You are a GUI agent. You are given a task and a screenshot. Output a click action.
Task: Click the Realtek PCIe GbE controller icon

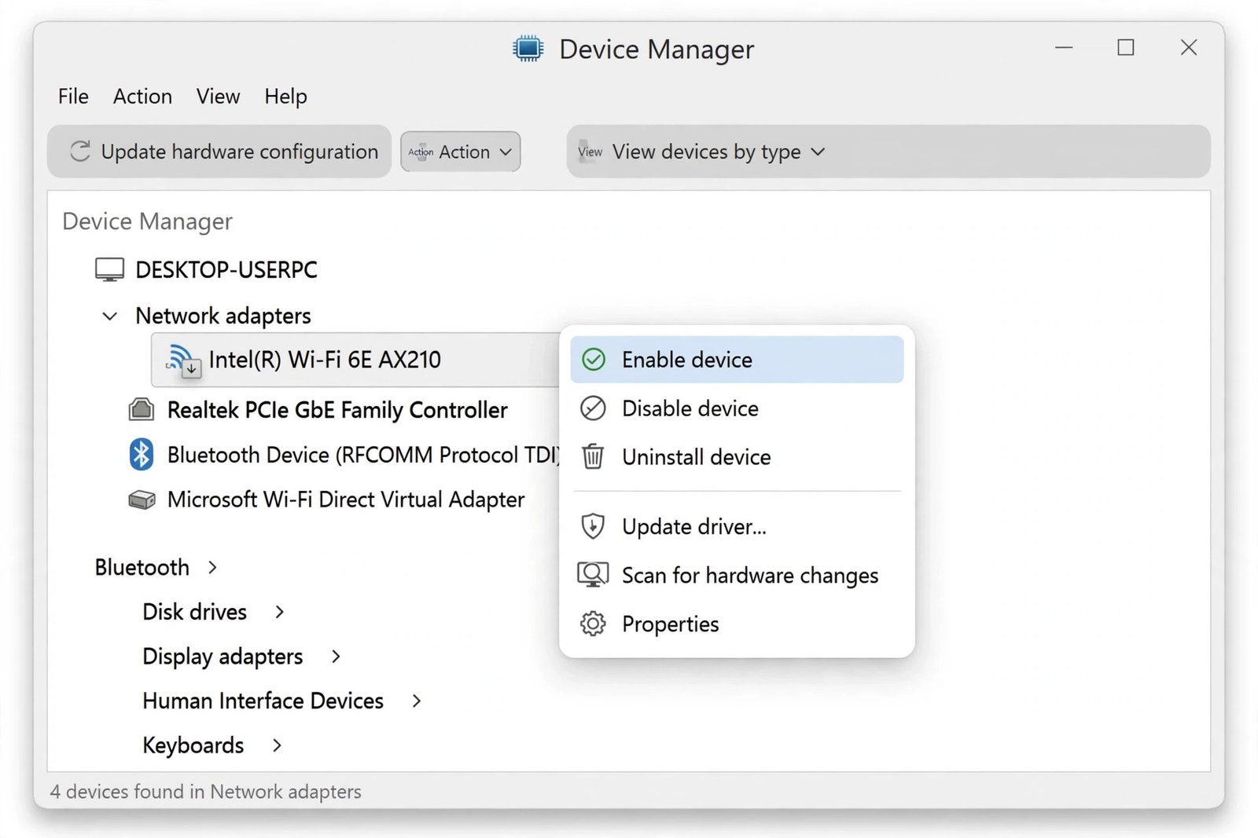pos(142,409)
